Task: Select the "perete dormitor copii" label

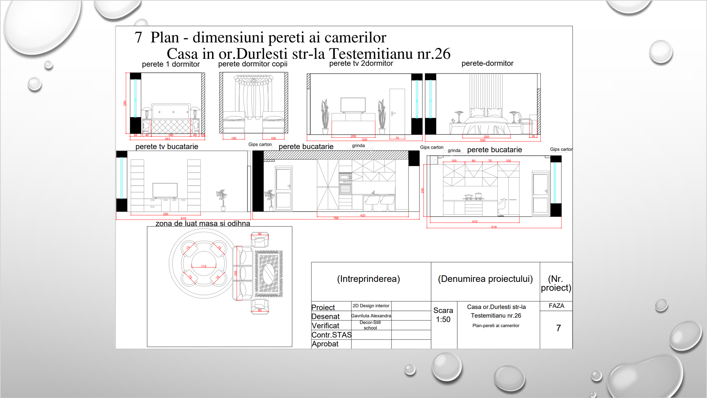Action: (x=253, y=64)
